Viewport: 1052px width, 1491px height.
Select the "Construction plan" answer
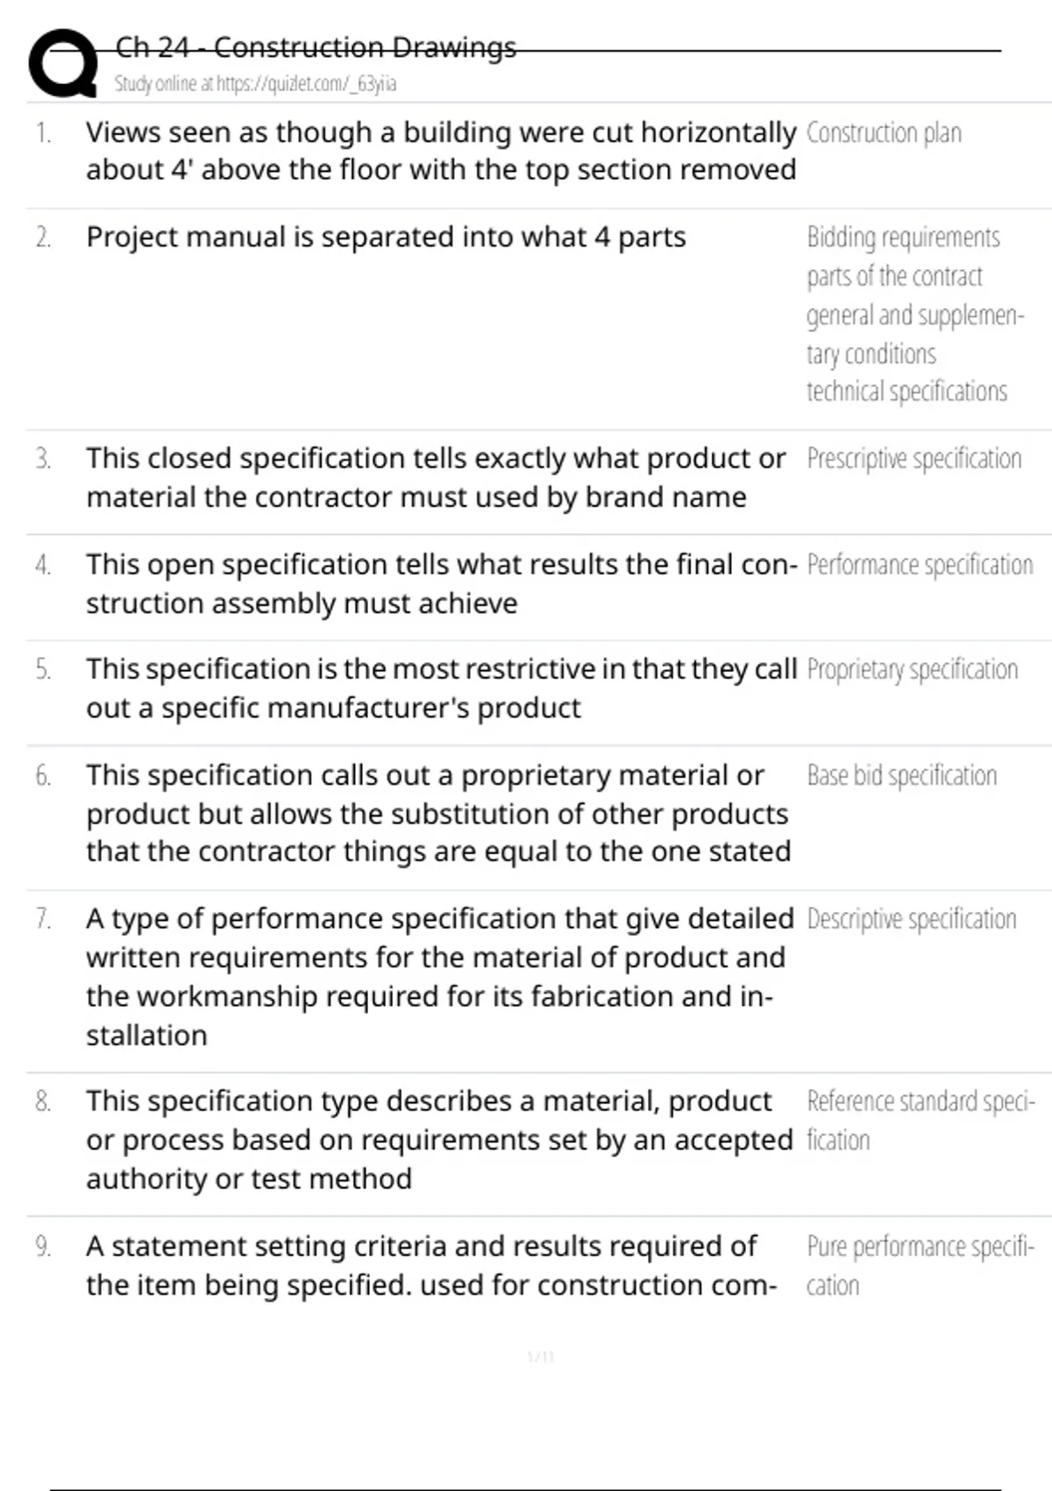tap(884, 133)
